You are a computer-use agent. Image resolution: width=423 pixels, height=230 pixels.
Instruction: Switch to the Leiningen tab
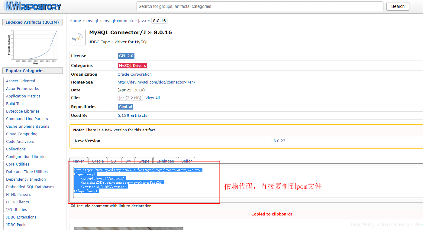(165, 161)
